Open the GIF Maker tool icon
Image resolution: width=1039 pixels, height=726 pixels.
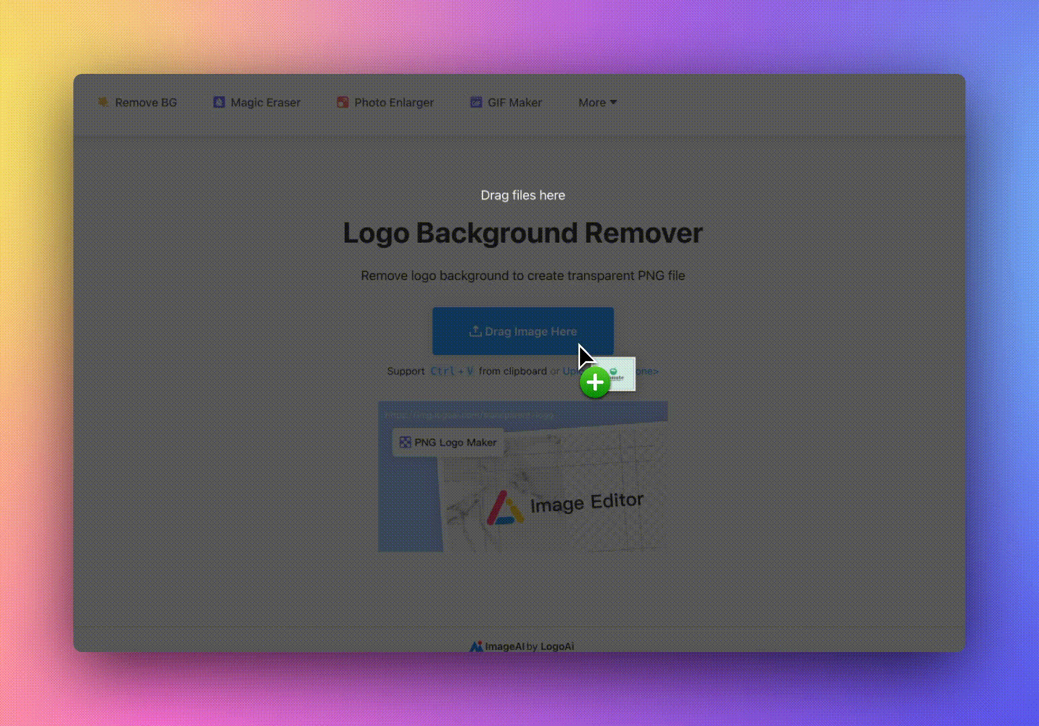coord(476,102)
